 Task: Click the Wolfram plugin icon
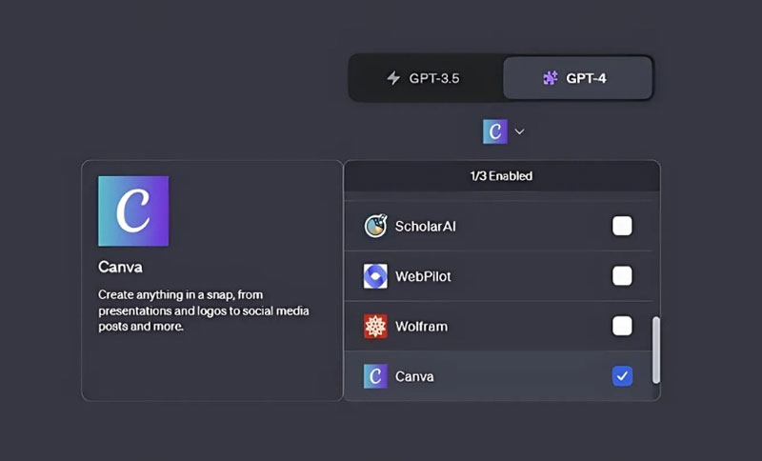(376, 326)
